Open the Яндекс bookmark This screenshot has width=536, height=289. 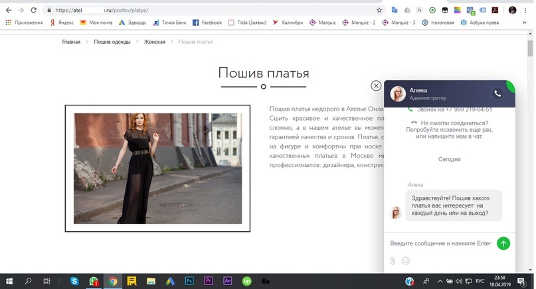point(62,23)
